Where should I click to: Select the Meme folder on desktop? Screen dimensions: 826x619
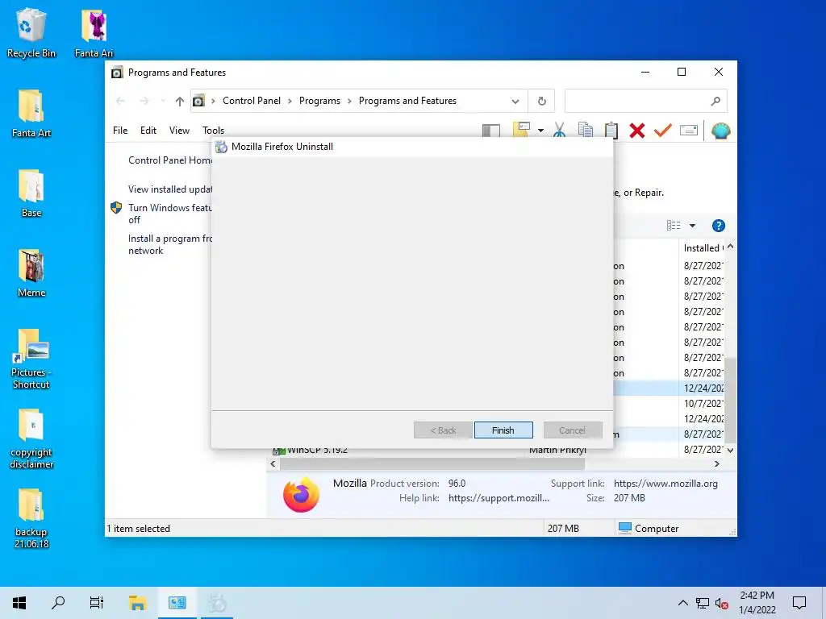[x=31, y=273]
